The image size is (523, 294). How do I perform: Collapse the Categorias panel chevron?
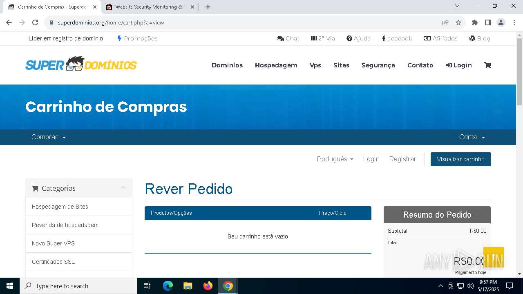point(123,188)
